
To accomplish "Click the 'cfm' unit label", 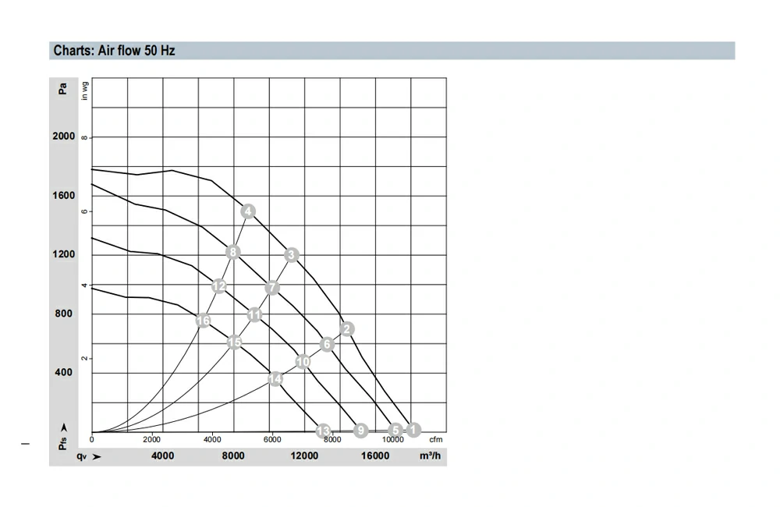I will click(x=436, y=440).
